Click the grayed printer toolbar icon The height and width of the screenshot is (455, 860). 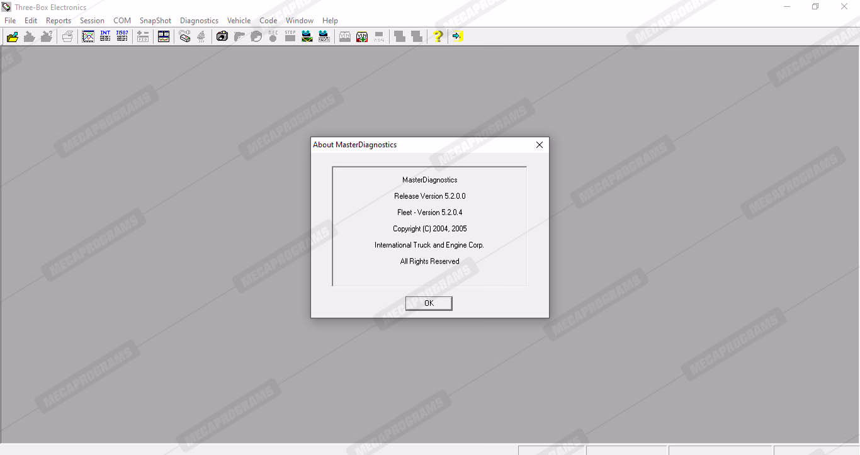pos(67,37)
